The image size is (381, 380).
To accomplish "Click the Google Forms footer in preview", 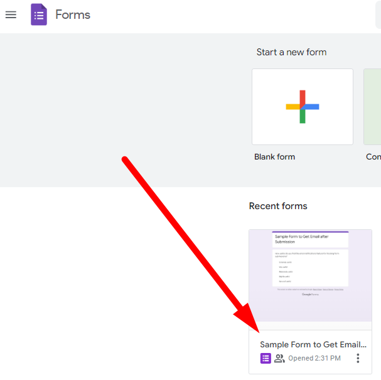I will click(x=310, y=293).
